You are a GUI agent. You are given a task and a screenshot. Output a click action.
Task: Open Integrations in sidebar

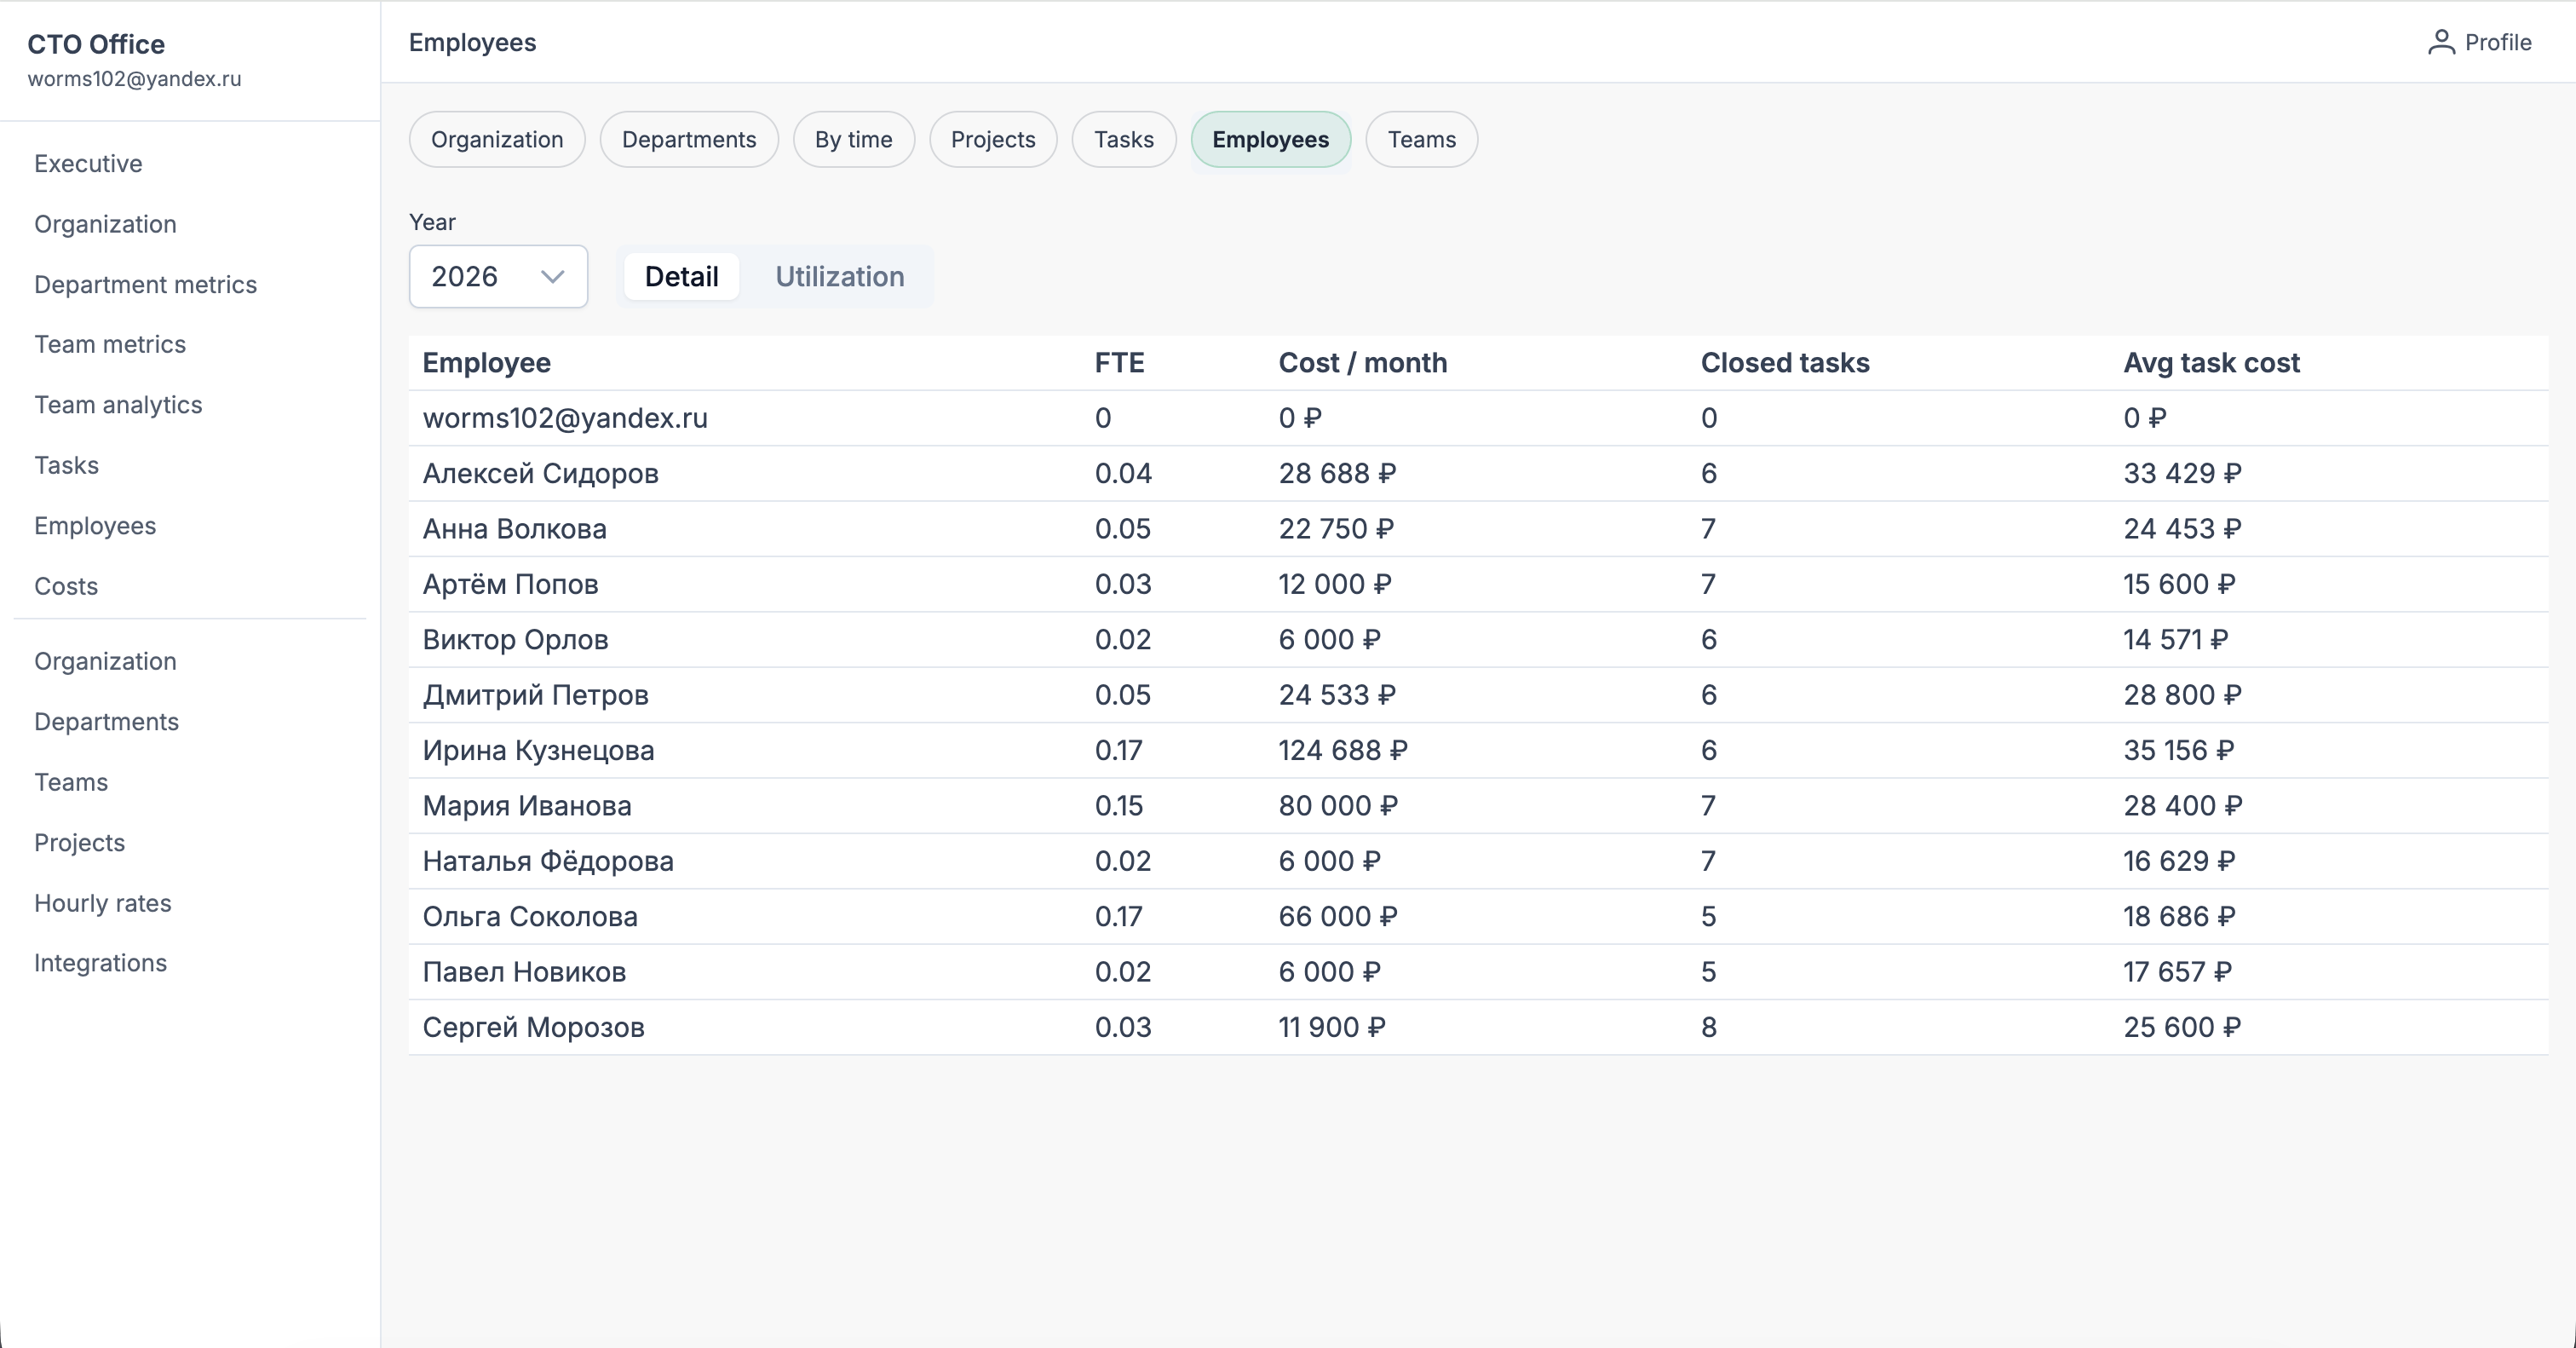coord(100,963)
